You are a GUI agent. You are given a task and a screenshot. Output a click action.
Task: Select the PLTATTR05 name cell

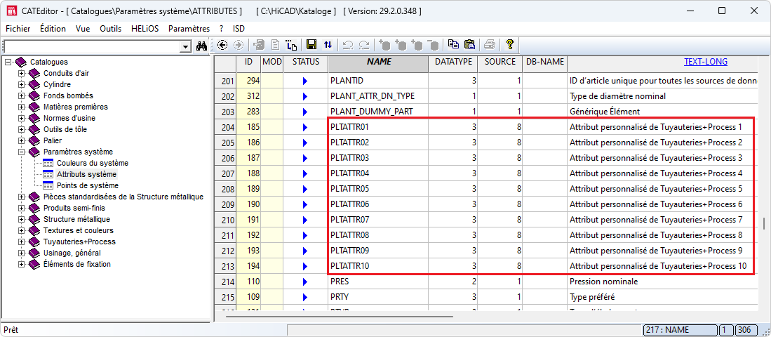[377, 189]
